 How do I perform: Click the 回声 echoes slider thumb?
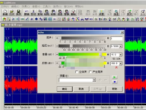(60, 38)
